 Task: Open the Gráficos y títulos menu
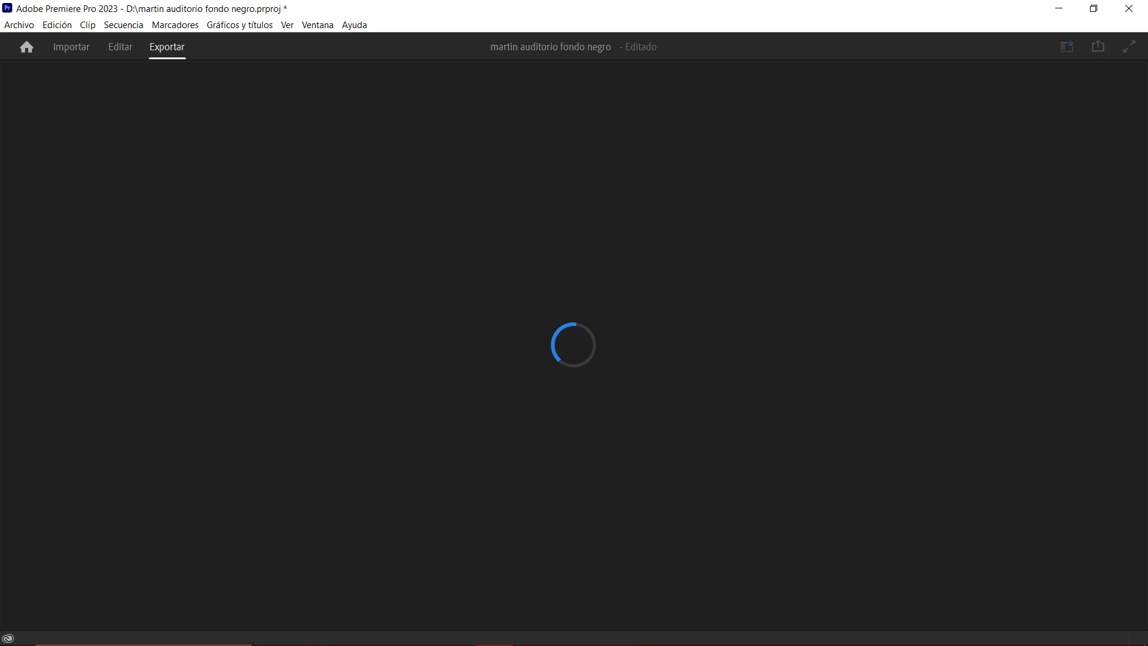[x=240, y=25]
